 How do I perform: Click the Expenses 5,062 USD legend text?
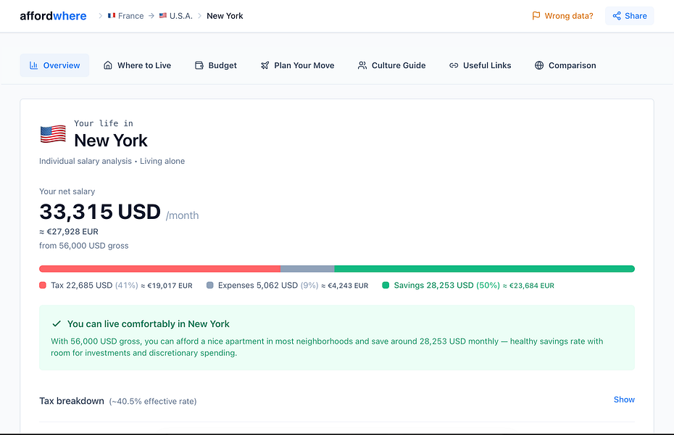pyautogui.click(x=258, y=286)
